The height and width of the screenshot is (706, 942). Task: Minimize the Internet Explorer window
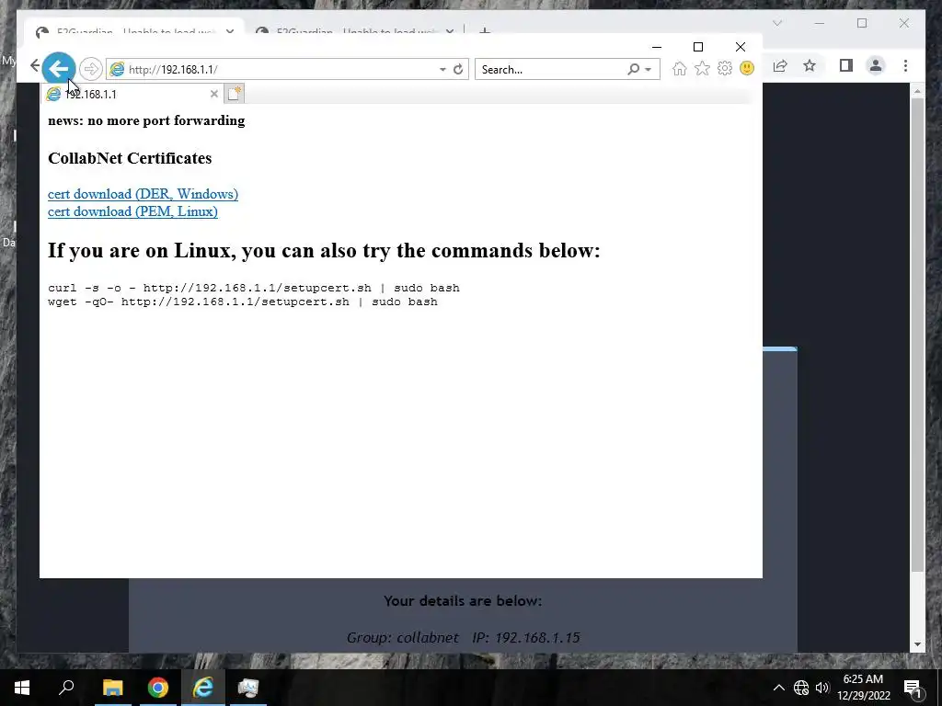657,47
